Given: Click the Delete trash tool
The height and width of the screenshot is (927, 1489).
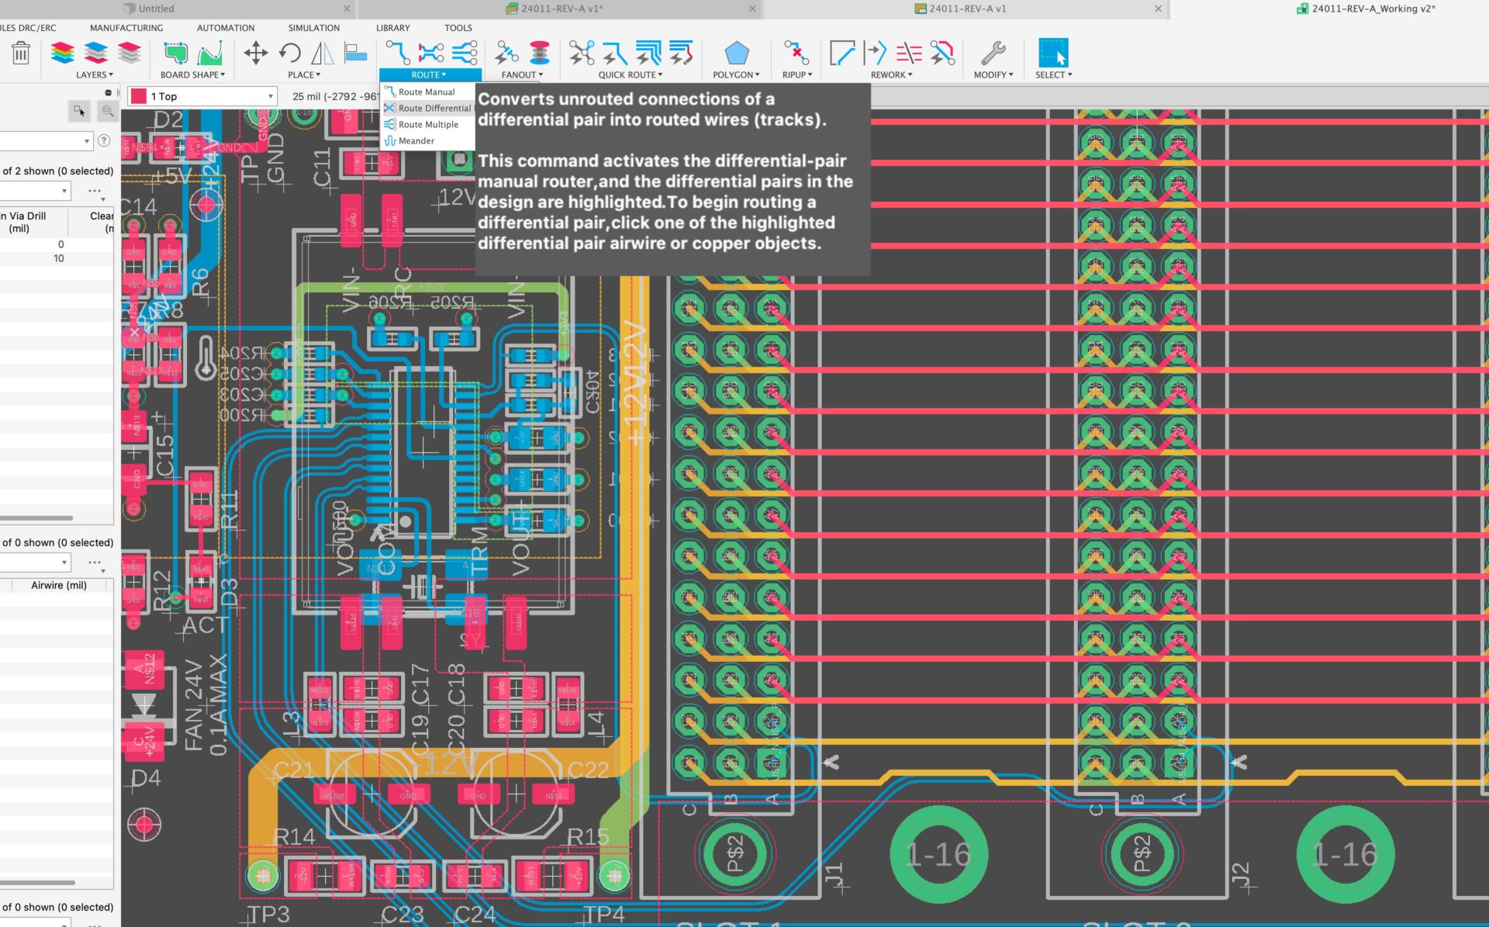Looking at the screenshot, I should 21,54.
